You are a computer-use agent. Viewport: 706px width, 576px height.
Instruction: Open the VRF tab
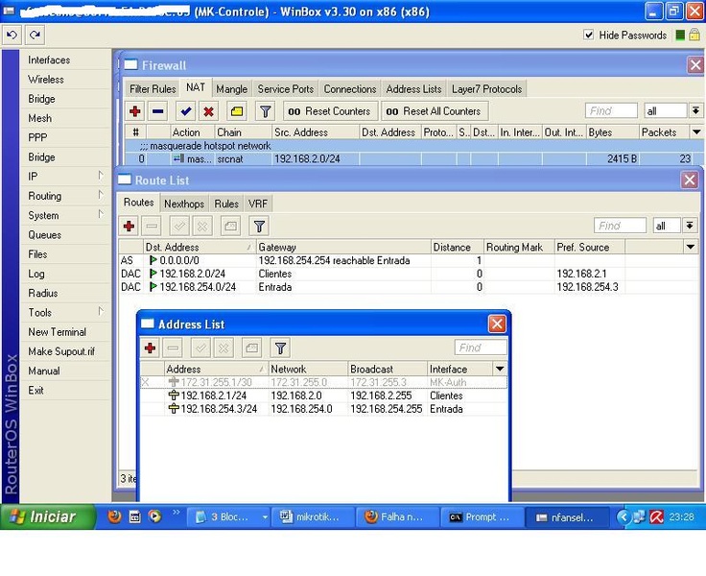257,204
